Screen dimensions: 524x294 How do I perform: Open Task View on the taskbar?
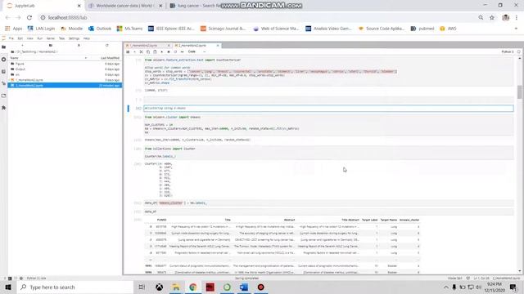click(142, 287)
